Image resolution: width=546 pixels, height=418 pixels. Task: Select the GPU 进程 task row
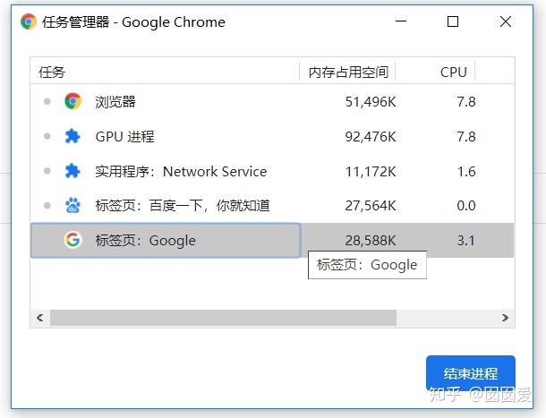(x=272, y=136)
